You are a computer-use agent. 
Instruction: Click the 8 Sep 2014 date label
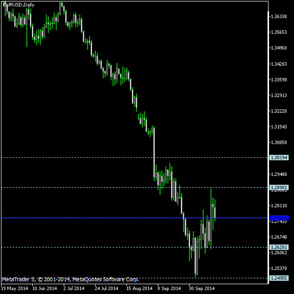click(169, 288)
